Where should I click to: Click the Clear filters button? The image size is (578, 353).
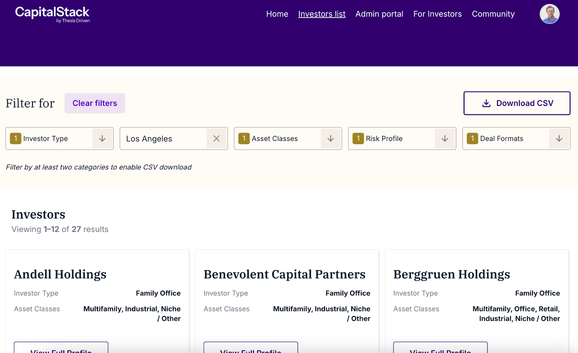95,103
